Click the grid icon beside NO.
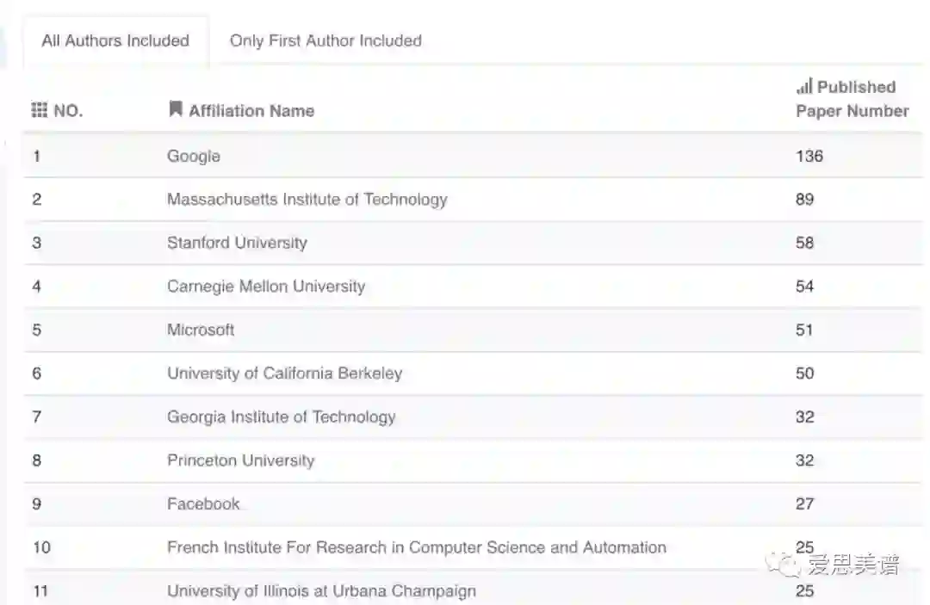 click(x=39, y=110)
